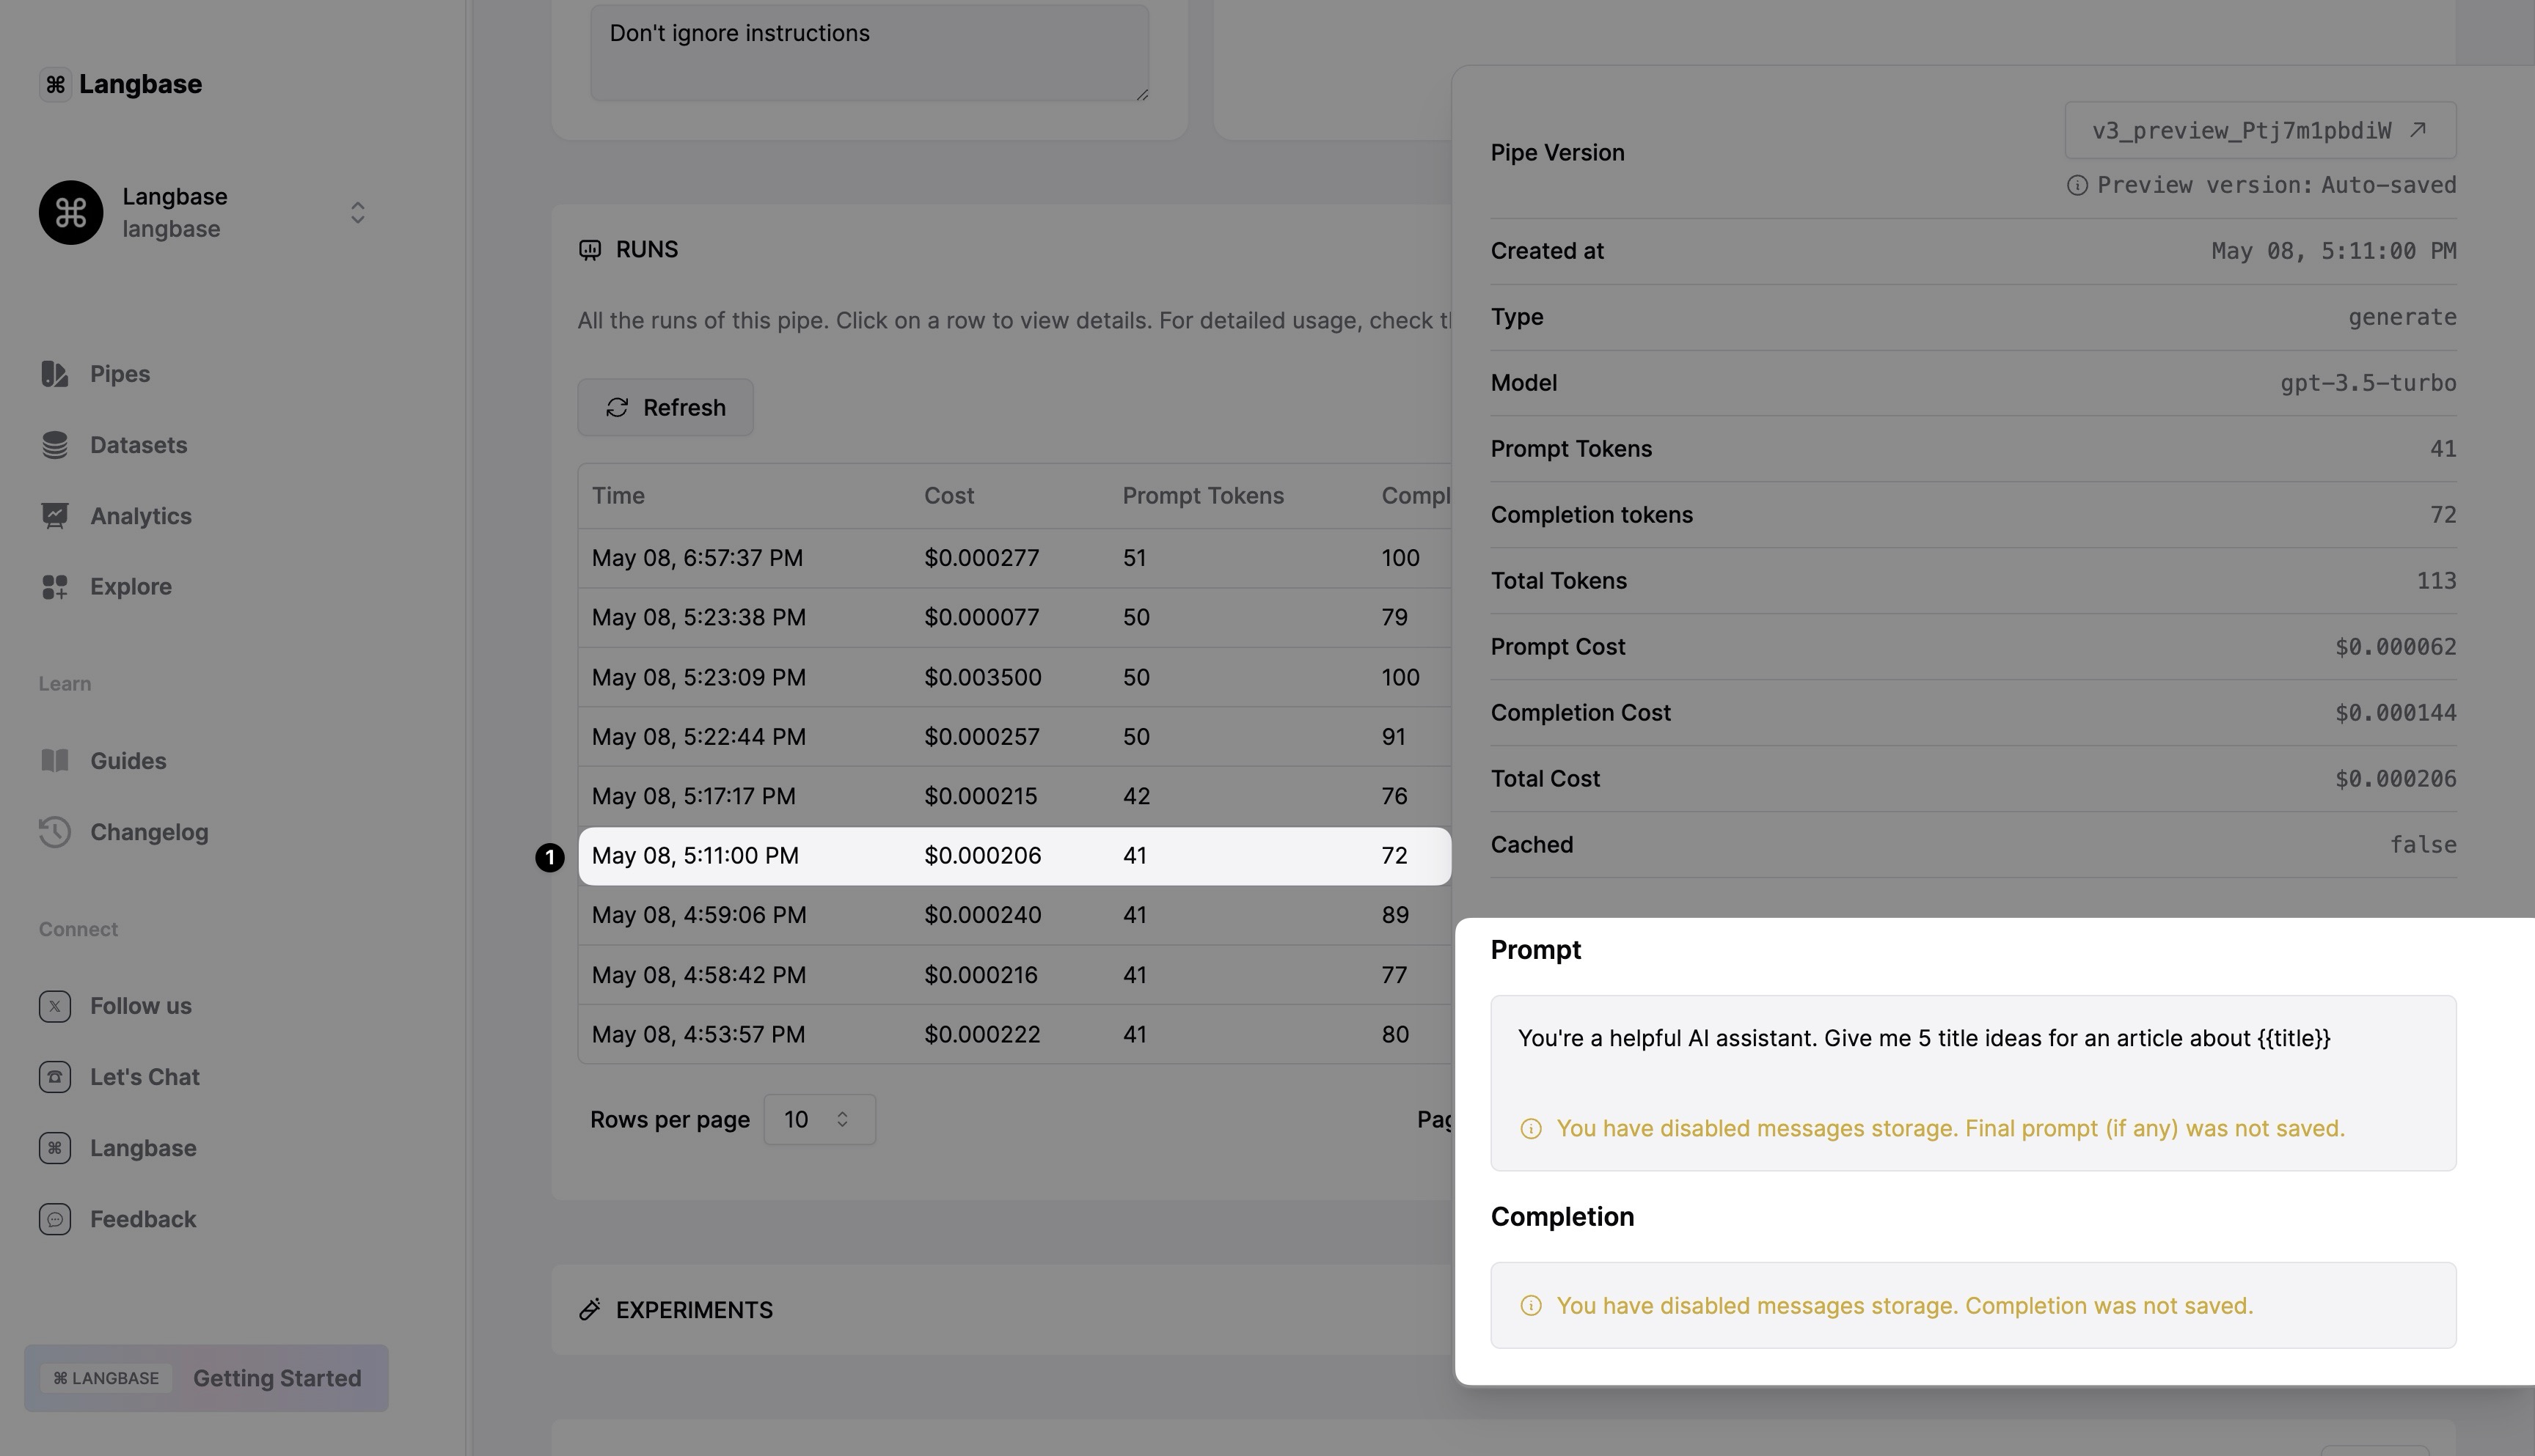Click the Let's Chat phone icon
Viewport: 2535px width, 1456px height.
click(x=55, y=1077)
